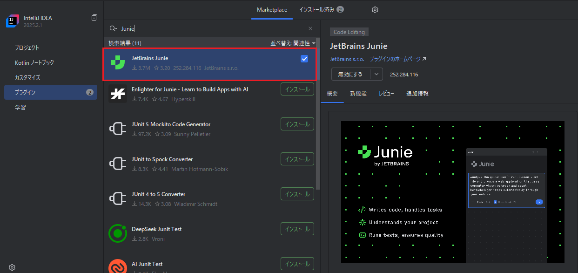Install JUnit to Spock Converter
The height and width of the screenshot is (273, 578).
click(x=297, y=159)
